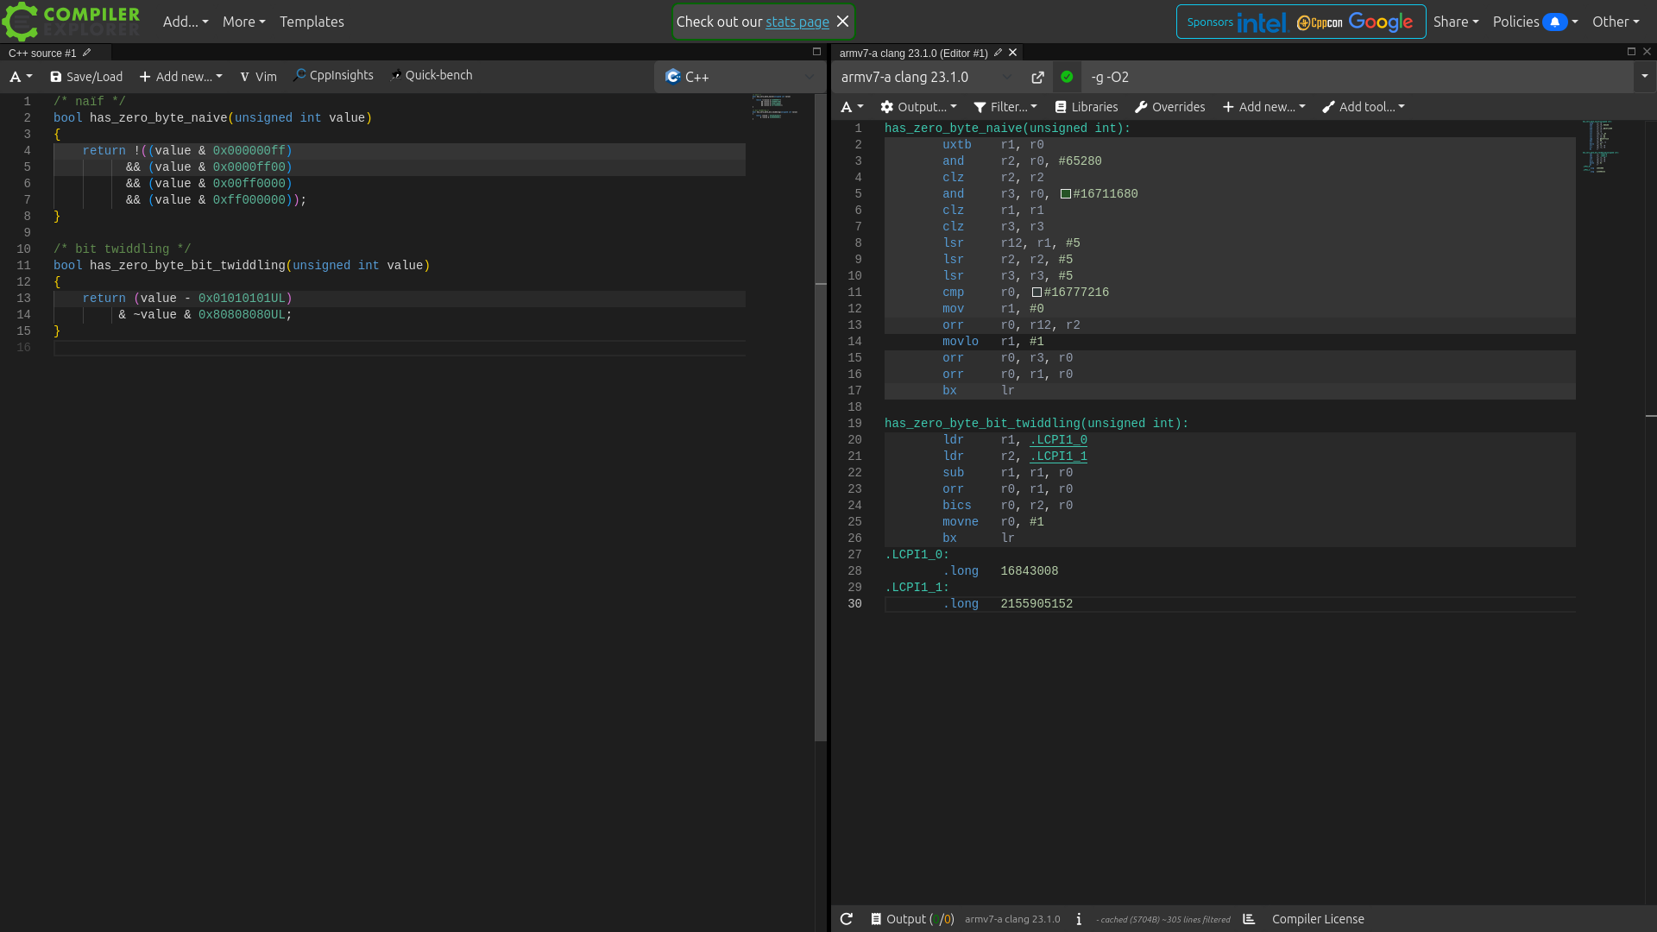
Task: Open the More menu
Action: pyautogui.click(x=243, y=22)
